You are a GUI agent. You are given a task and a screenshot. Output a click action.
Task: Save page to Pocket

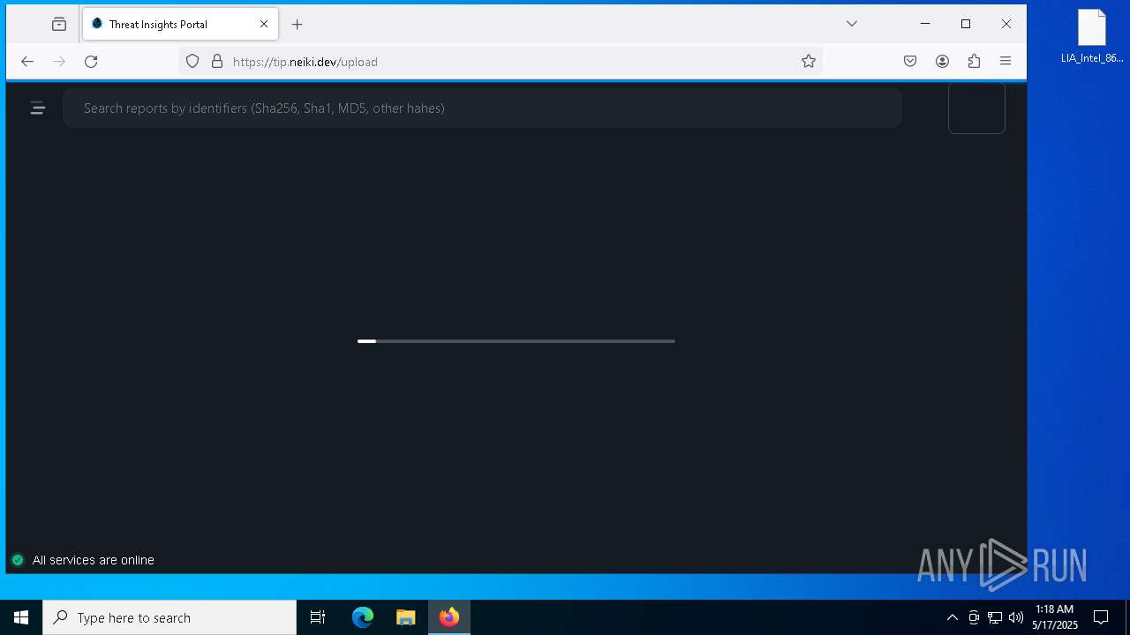coord(910,61)
